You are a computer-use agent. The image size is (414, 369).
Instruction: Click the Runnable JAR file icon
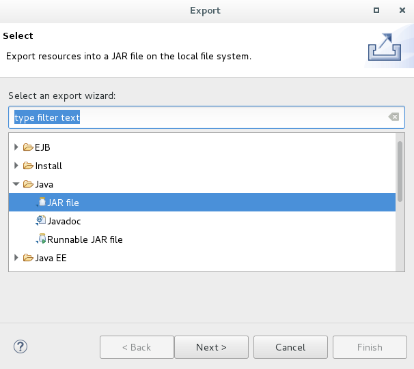(41, 239)
